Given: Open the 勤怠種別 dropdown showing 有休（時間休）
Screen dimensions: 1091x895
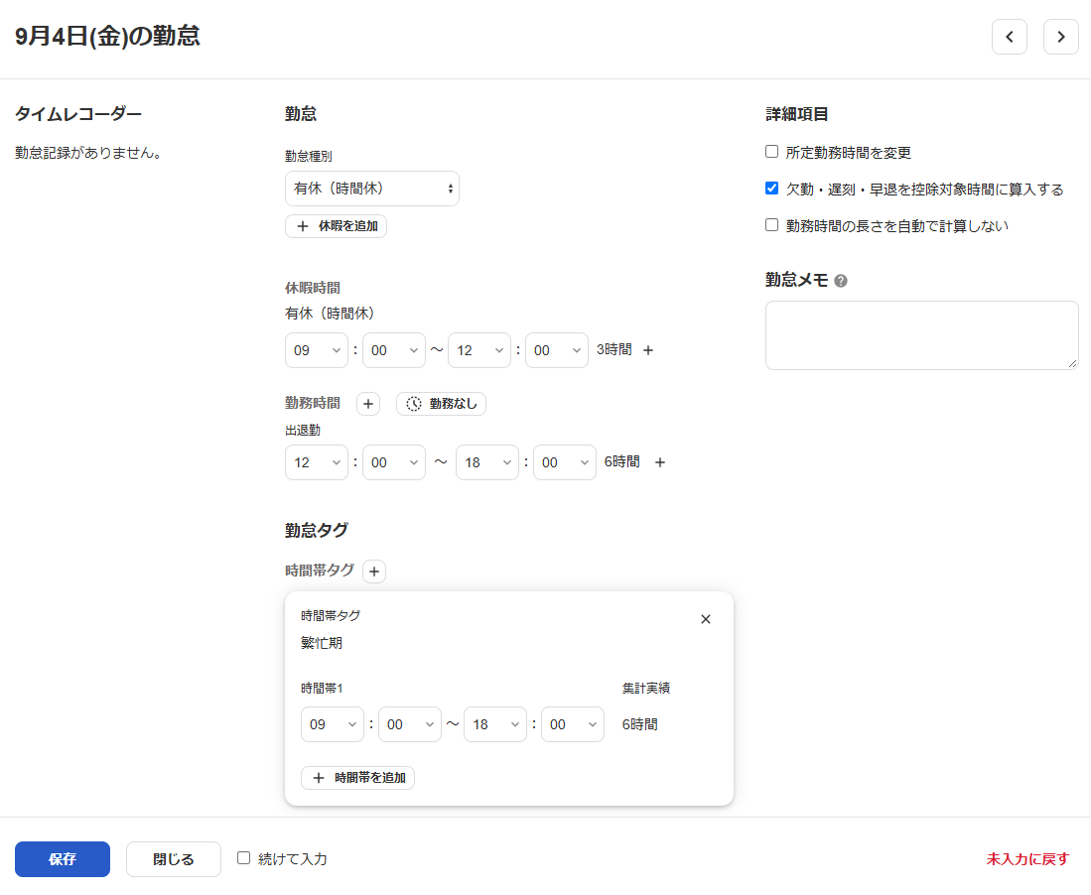Looking at the screenshot, I should click(x=372, y=189).
